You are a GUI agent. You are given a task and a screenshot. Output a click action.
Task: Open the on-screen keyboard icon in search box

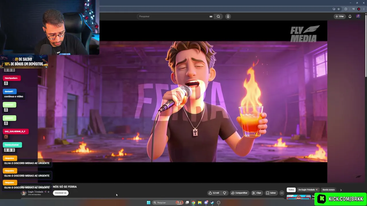point(211,16)
